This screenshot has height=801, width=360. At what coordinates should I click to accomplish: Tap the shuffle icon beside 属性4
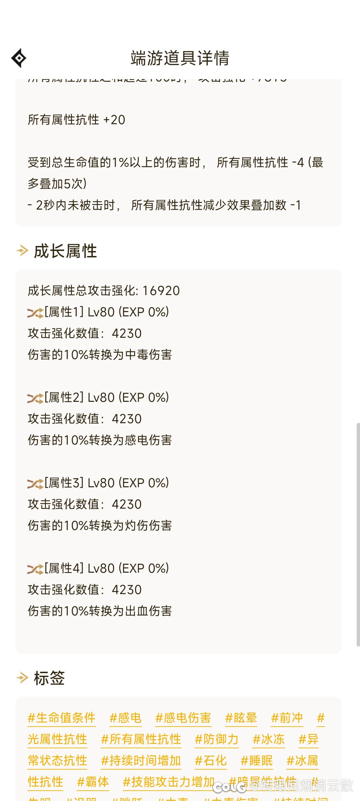coord(35,569)
